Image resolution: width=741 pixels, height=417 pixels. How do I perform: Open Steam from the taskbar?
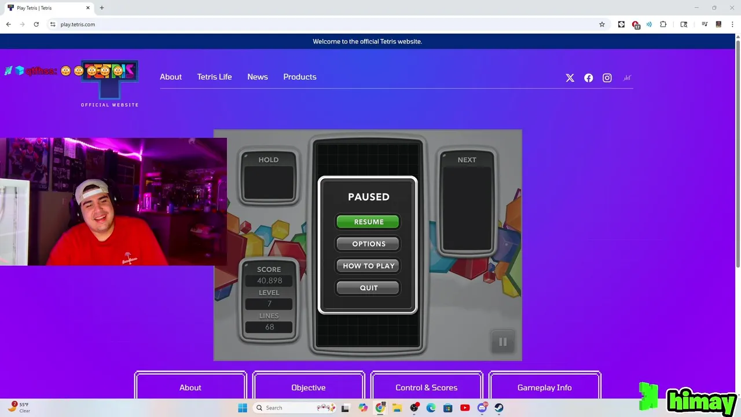tap(498, 408)
